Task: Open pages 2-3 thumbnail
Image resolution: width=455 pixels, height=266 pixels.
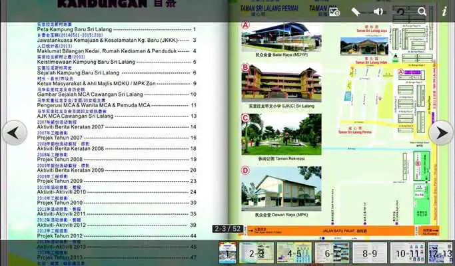Action: coord(256,253)
